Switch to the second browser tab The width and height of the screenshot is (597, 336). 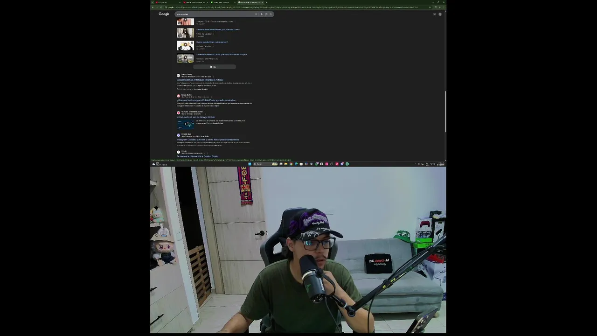click(x=195, y=2)
